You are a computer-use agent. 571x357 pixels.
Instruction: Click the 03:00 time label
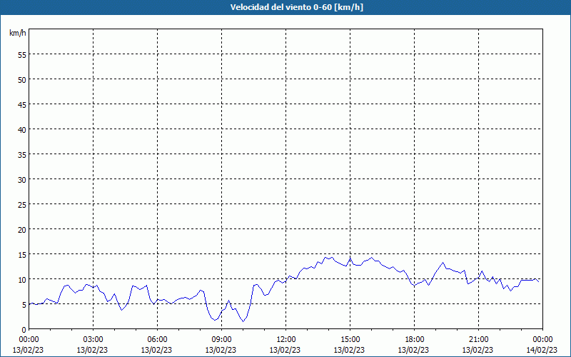[93, 340]
